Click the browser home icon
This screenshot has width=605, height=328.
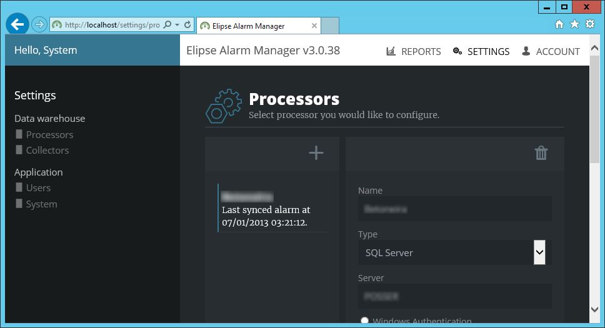click(559, 24)
